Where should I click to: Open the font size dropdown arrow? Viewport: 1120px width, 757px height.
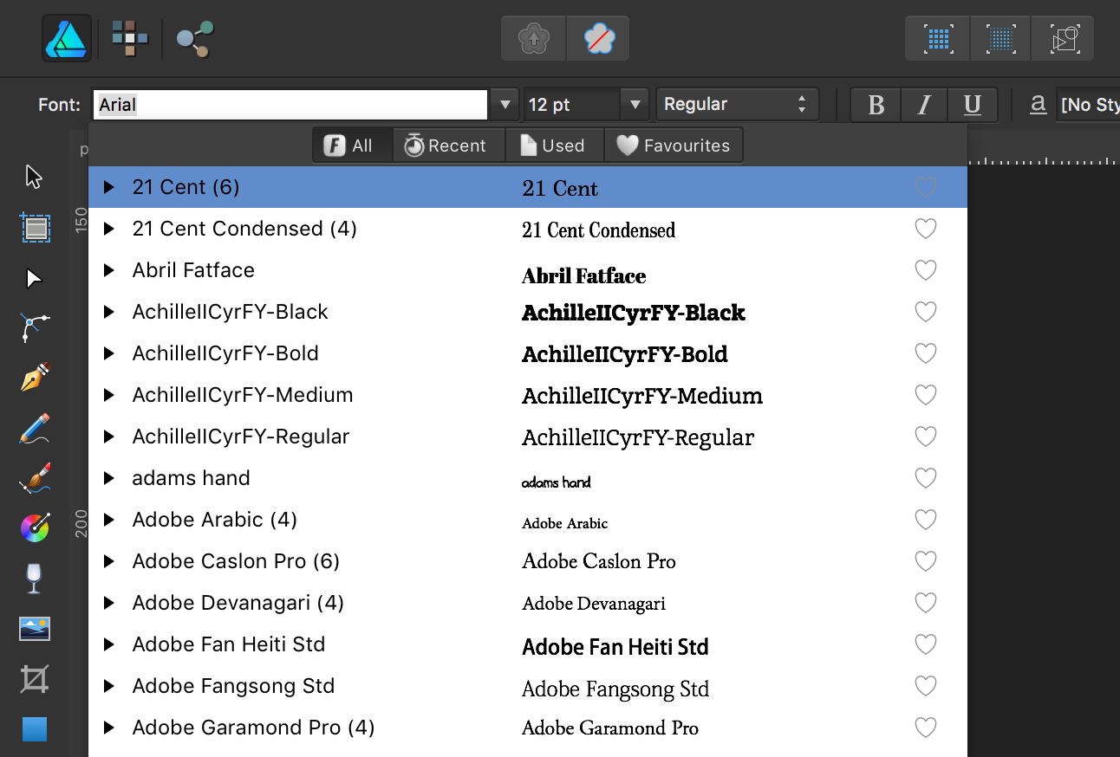pyautogui.click(x=635, y=105)
